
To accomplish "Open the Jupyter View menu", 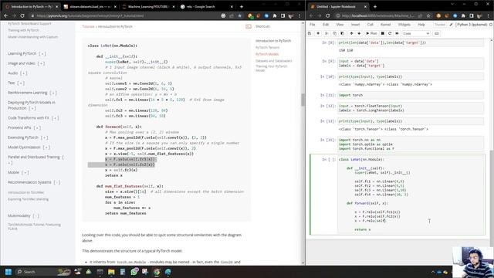I will click(340, 25).
